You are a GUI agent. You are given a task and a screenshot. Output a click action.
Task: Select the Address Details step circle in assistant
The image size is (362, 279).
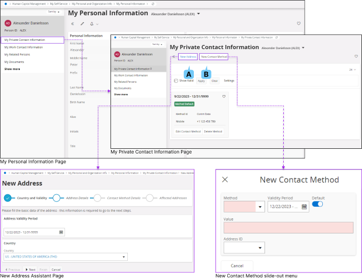click(x=56, y=198)
